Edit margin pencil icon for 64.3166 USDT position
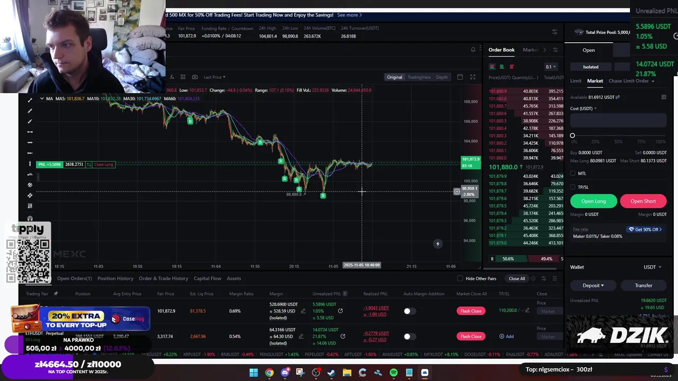The height and width of the screenshot is (381, 678). 301,337
